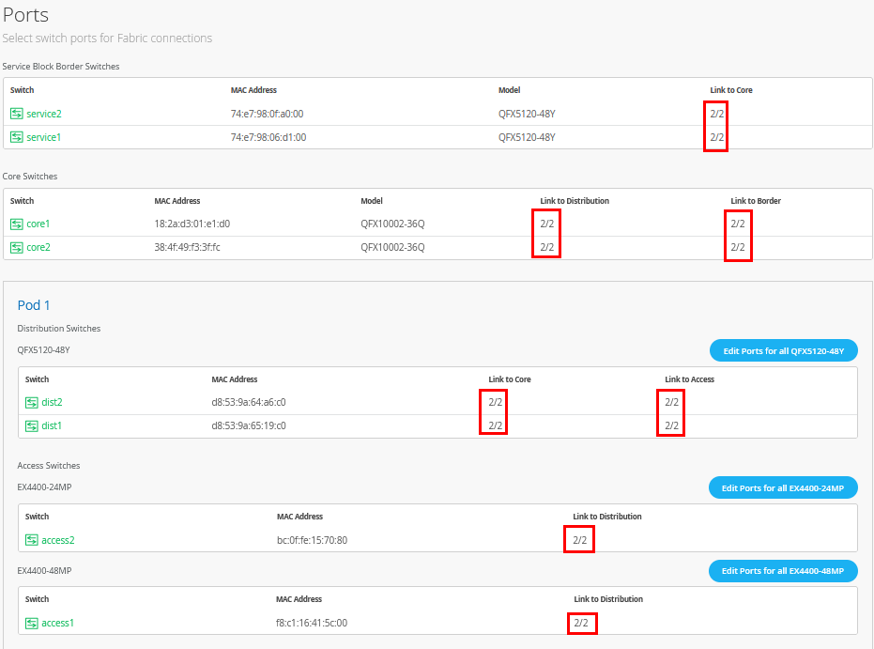
Task: Click the switch icon beside service2
Action: (x=17, y=114)
